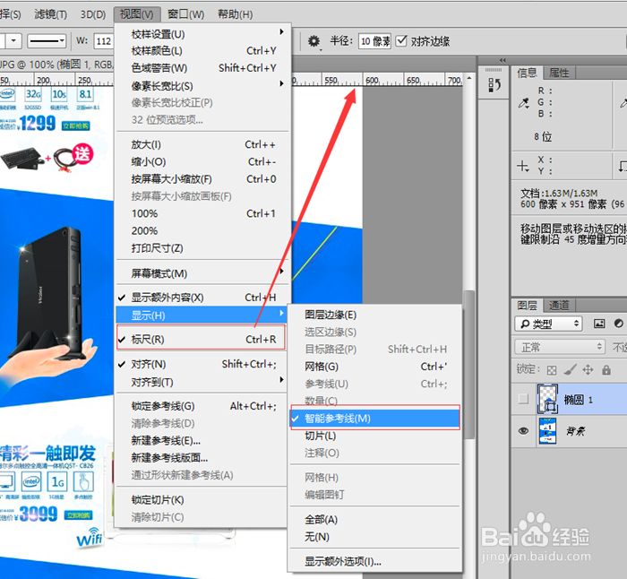Open the 窗口(W) menu

pyautogui.click(x=185, y=14)
